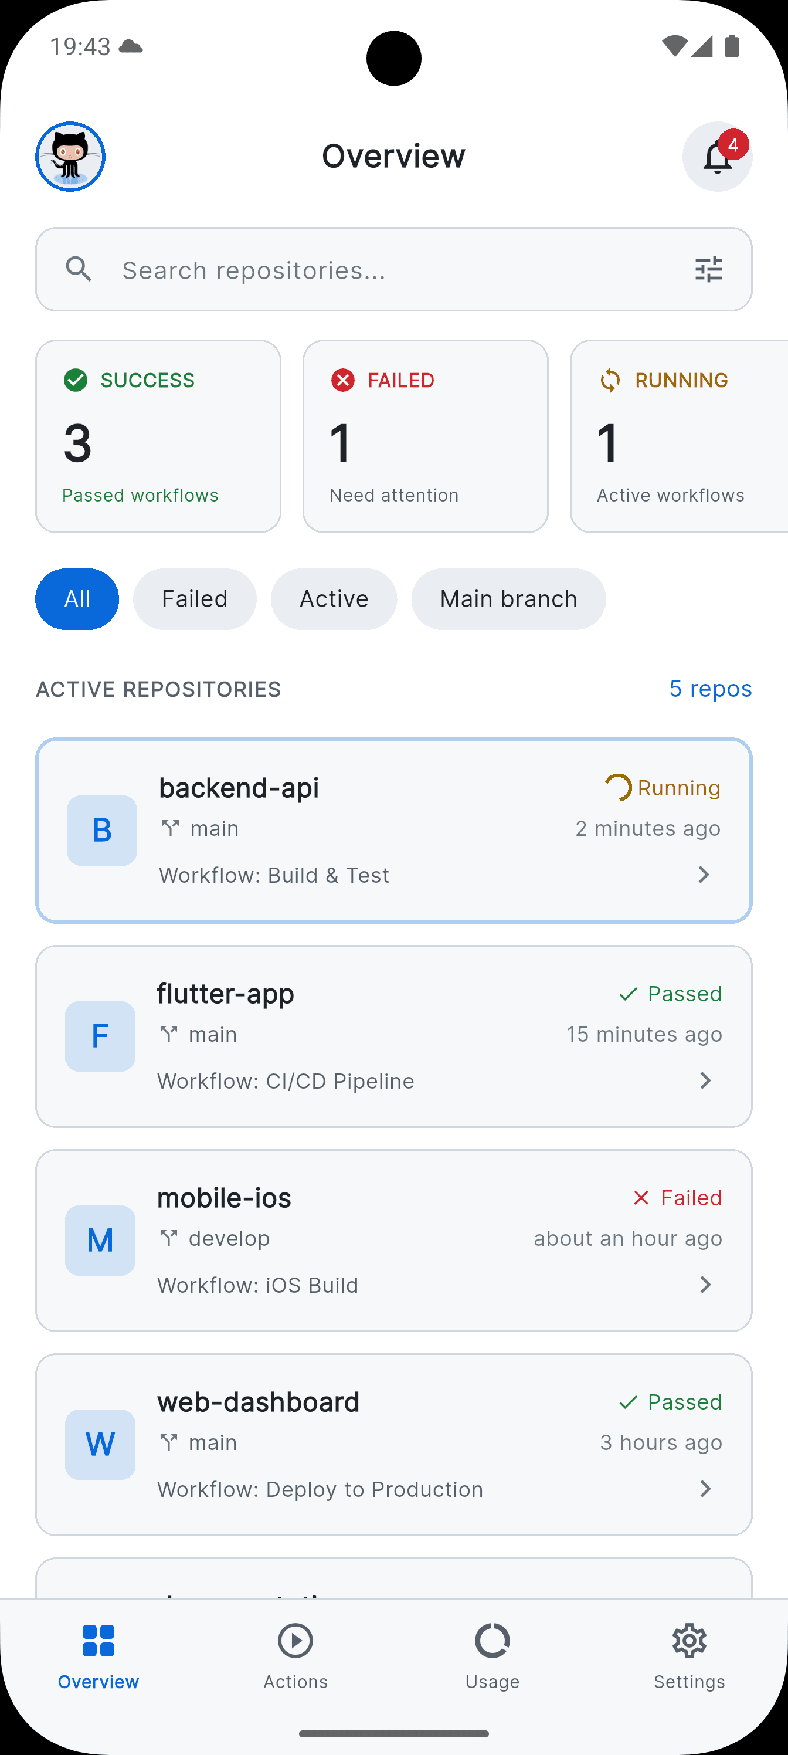Click the FAILED summary card showing 1
Image resolution: width=788 pixels, height=1755 pixels.
point(425,436)
